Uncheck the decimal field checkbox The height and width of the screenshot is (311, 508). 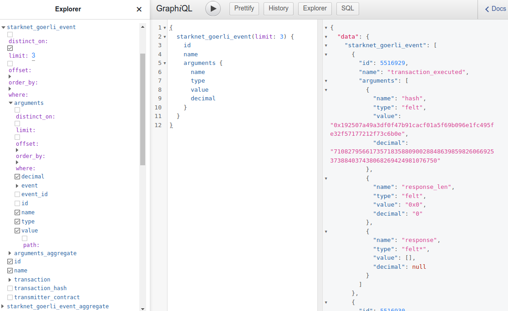click(x=17, y=177)
